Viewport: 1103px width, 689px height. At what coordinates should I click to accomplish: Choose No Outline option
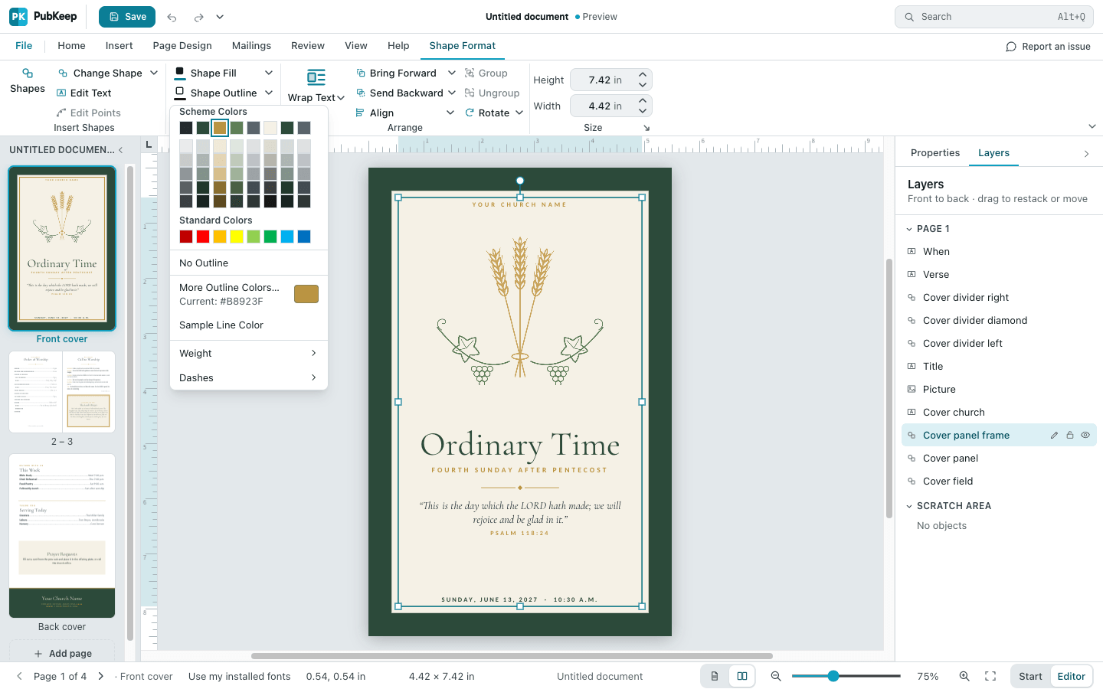[x=249, y=263]
